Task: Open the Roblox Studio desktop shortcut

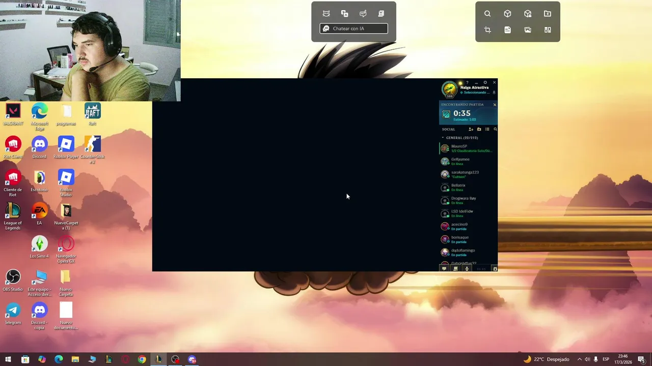Action: click(x=66, y=183)
